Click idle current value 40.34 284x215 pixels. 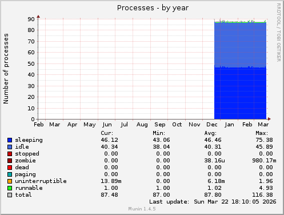110,147
